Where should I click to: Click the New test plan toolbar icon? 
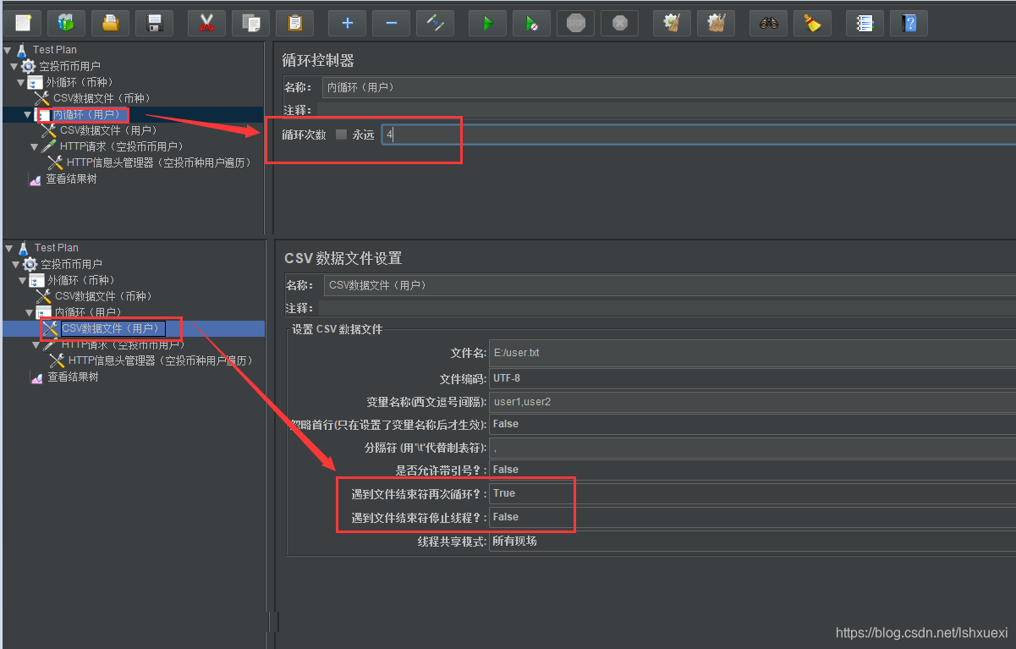pyautogui.click(x=22, y=23)
